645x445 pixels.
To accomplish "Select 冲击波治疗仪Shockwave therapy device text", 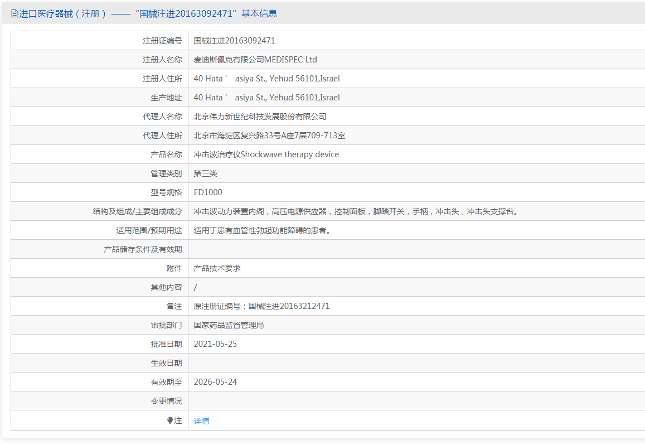I will pos(266,154).
